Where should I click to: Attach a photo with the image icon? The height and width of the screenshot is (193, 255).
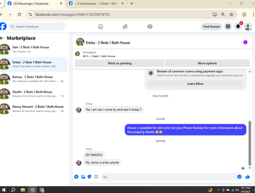pyautogui.click(x=83, y=177)
